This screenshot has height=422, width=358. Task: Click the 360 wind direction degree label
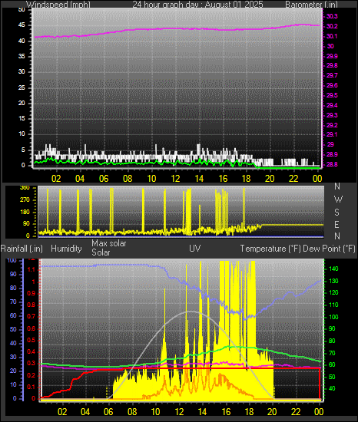[25, 188]
